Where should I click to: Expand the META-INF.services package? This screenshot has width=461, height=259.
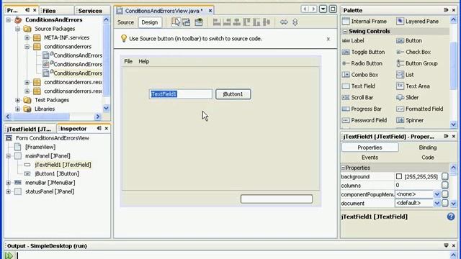point(27,37)
